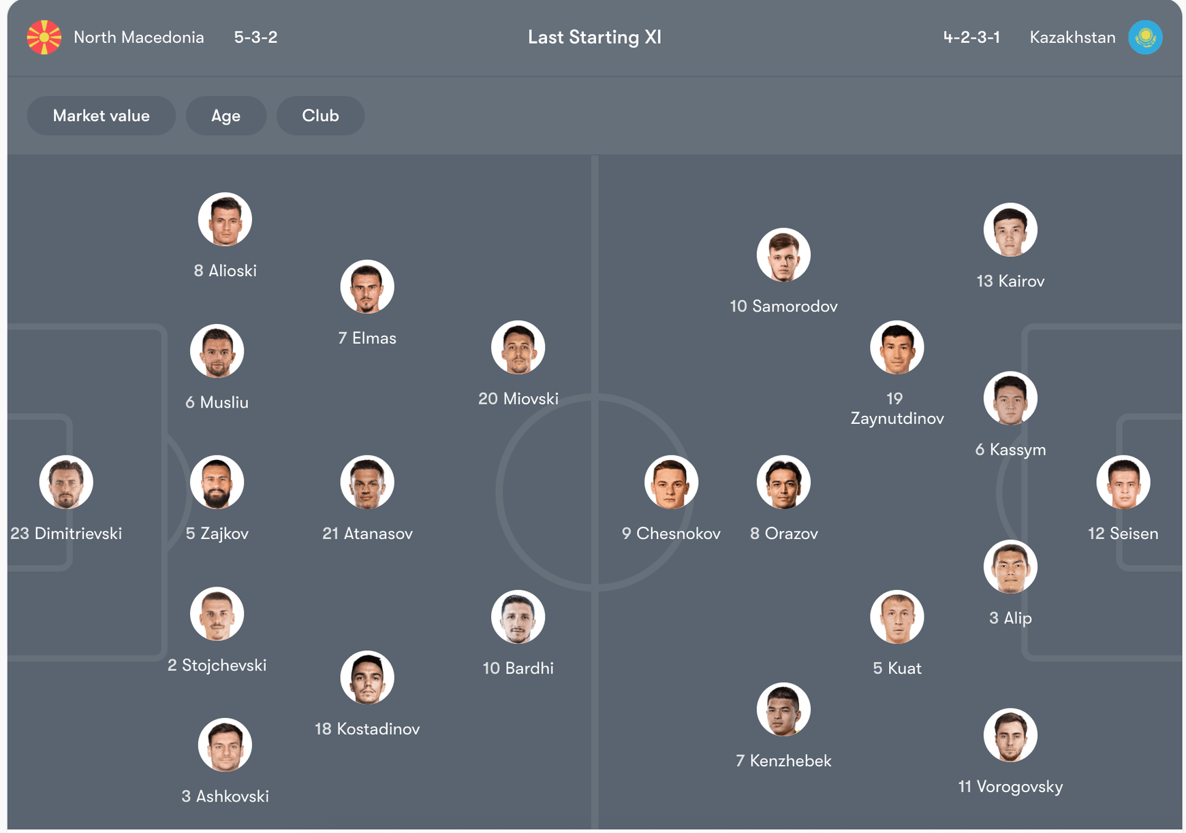Click the 7 Kenzhebek name label

(x=783, y=761)
